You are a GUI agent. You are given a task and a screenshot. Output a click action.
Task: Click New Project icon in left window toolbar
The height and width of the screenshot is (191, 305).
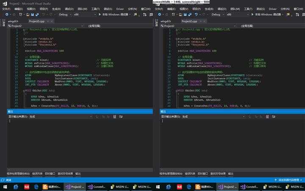20,14
